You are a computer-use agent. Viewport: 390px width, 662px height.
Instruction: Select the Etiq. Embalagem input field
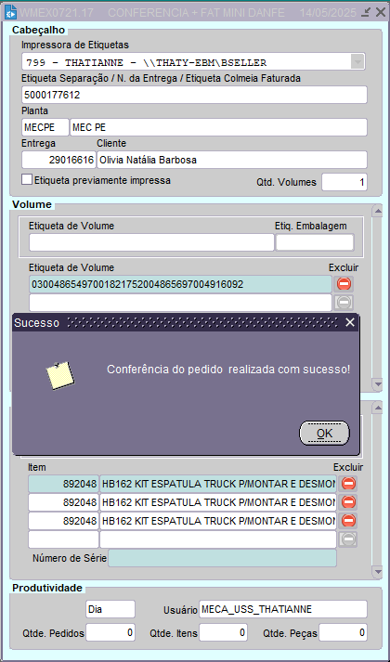pos(315,242)
